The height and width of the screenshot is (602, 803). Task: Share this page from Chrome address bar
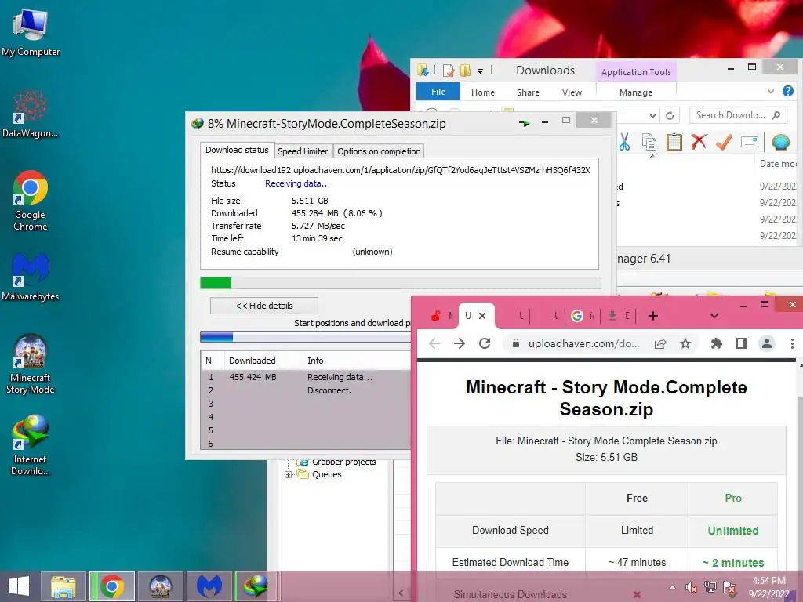660,344
